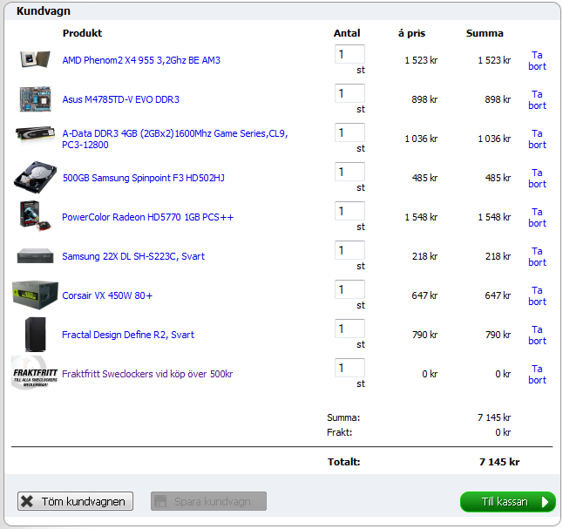This screenshot has width=563, height=529.
Task: Remove Fraktfritt Sweclockers with Ta bort
Action: (537, 374)
